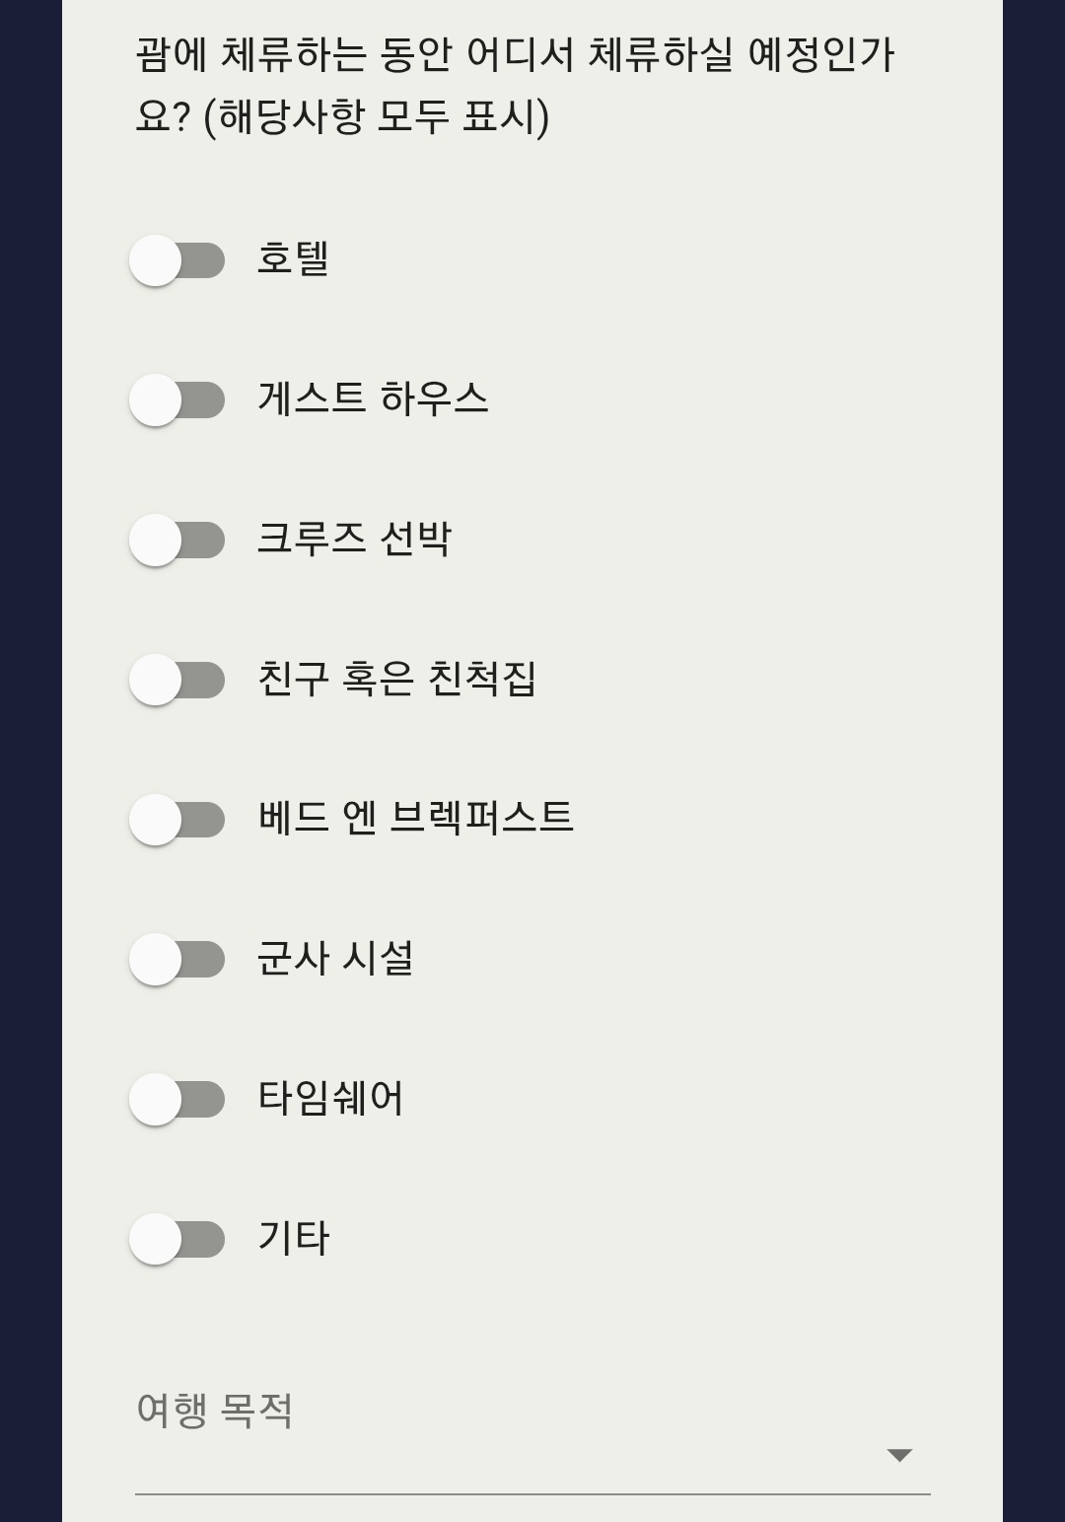The width and height of the screenshot is (1065, 1522).
Task: Click the 타임쉐어 label text
Action: point(330,1098)
